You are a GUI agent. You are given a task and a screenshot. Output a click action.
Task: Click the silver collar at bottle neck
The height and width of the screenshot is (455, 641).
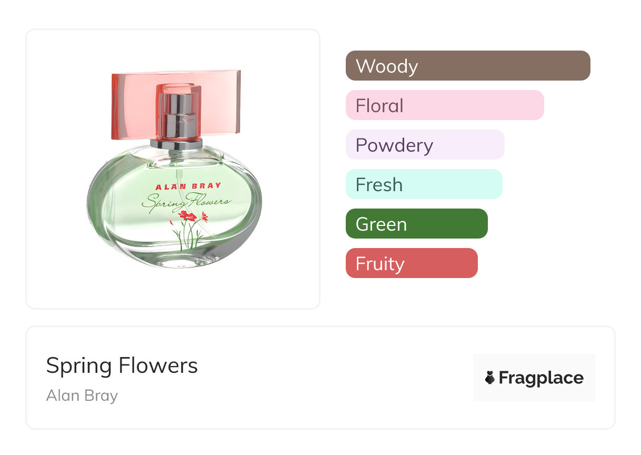(x=176, y=142)
